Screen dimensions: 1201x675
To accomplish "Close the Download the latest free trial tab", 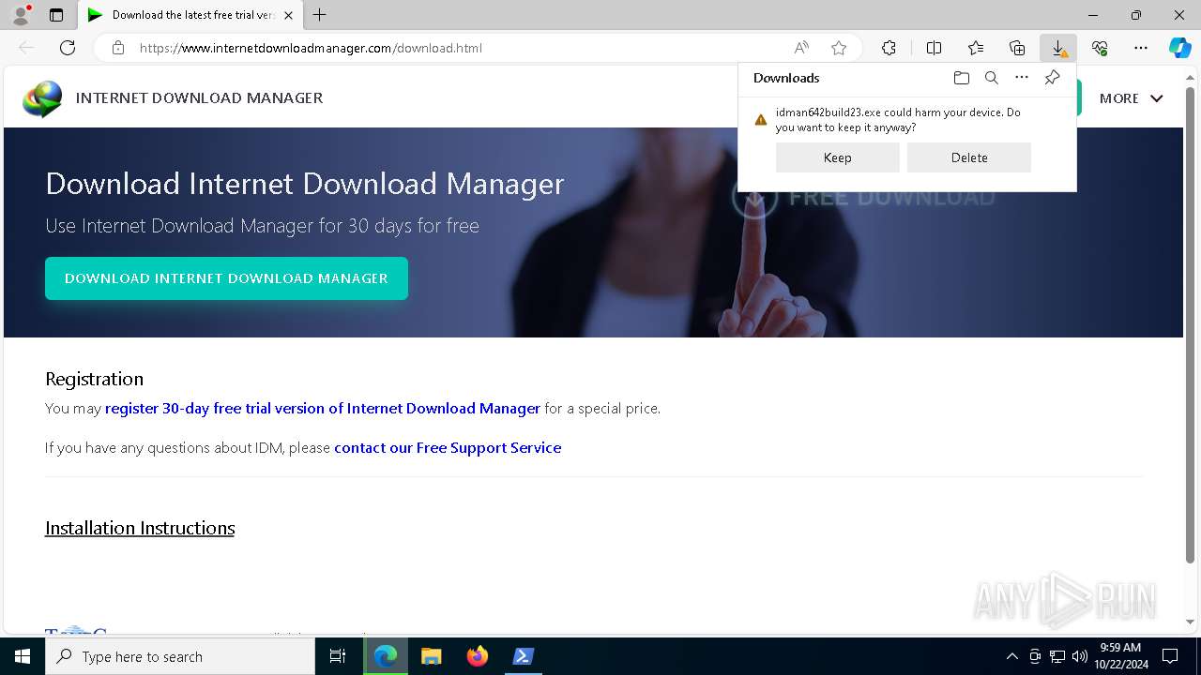I will pos(288,15).
